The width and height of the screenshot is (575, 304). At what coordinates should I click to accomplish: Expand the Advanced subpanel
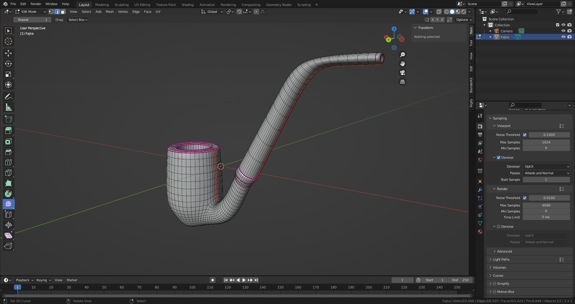point(504,251)
